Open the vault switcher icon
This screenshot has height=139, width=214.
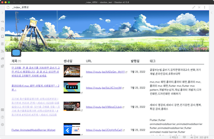2,110
